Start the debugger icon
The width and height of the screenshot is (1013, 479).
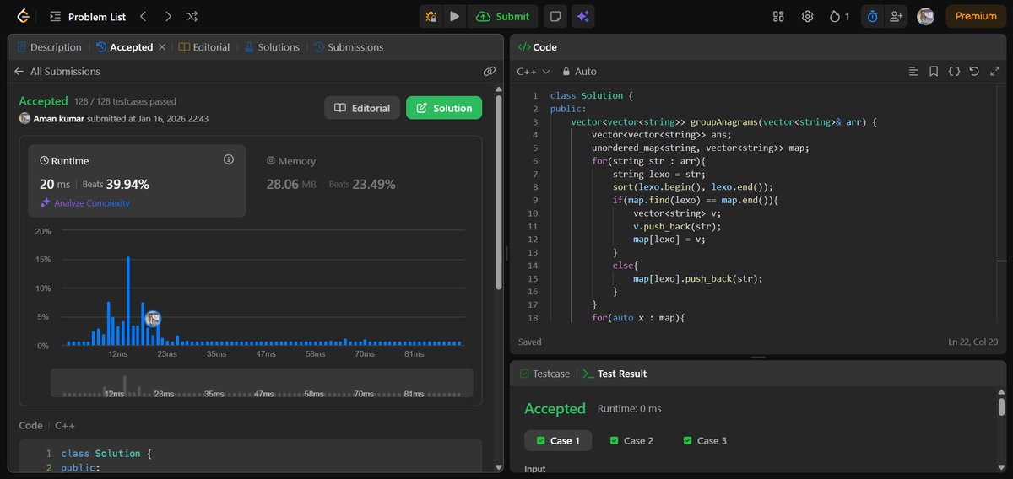coord(431,16)
